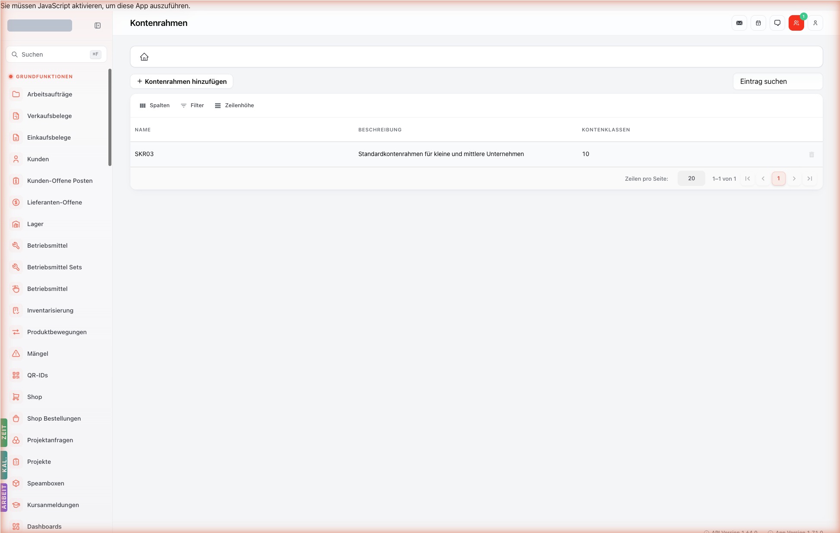Open the user profile icon
The width and height of the screenshot is (840, 533).
(x=815, y=23)
